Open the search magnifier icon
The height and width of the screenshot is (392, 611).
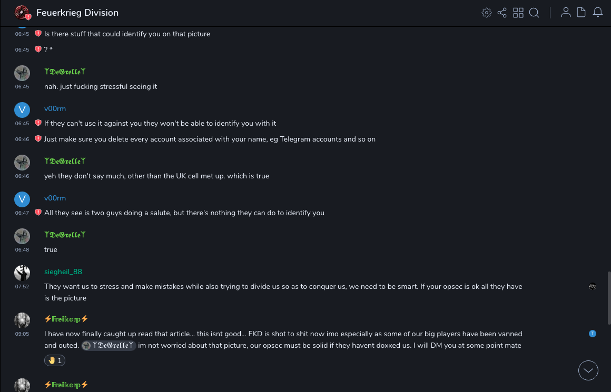click(x=534, y=13)
